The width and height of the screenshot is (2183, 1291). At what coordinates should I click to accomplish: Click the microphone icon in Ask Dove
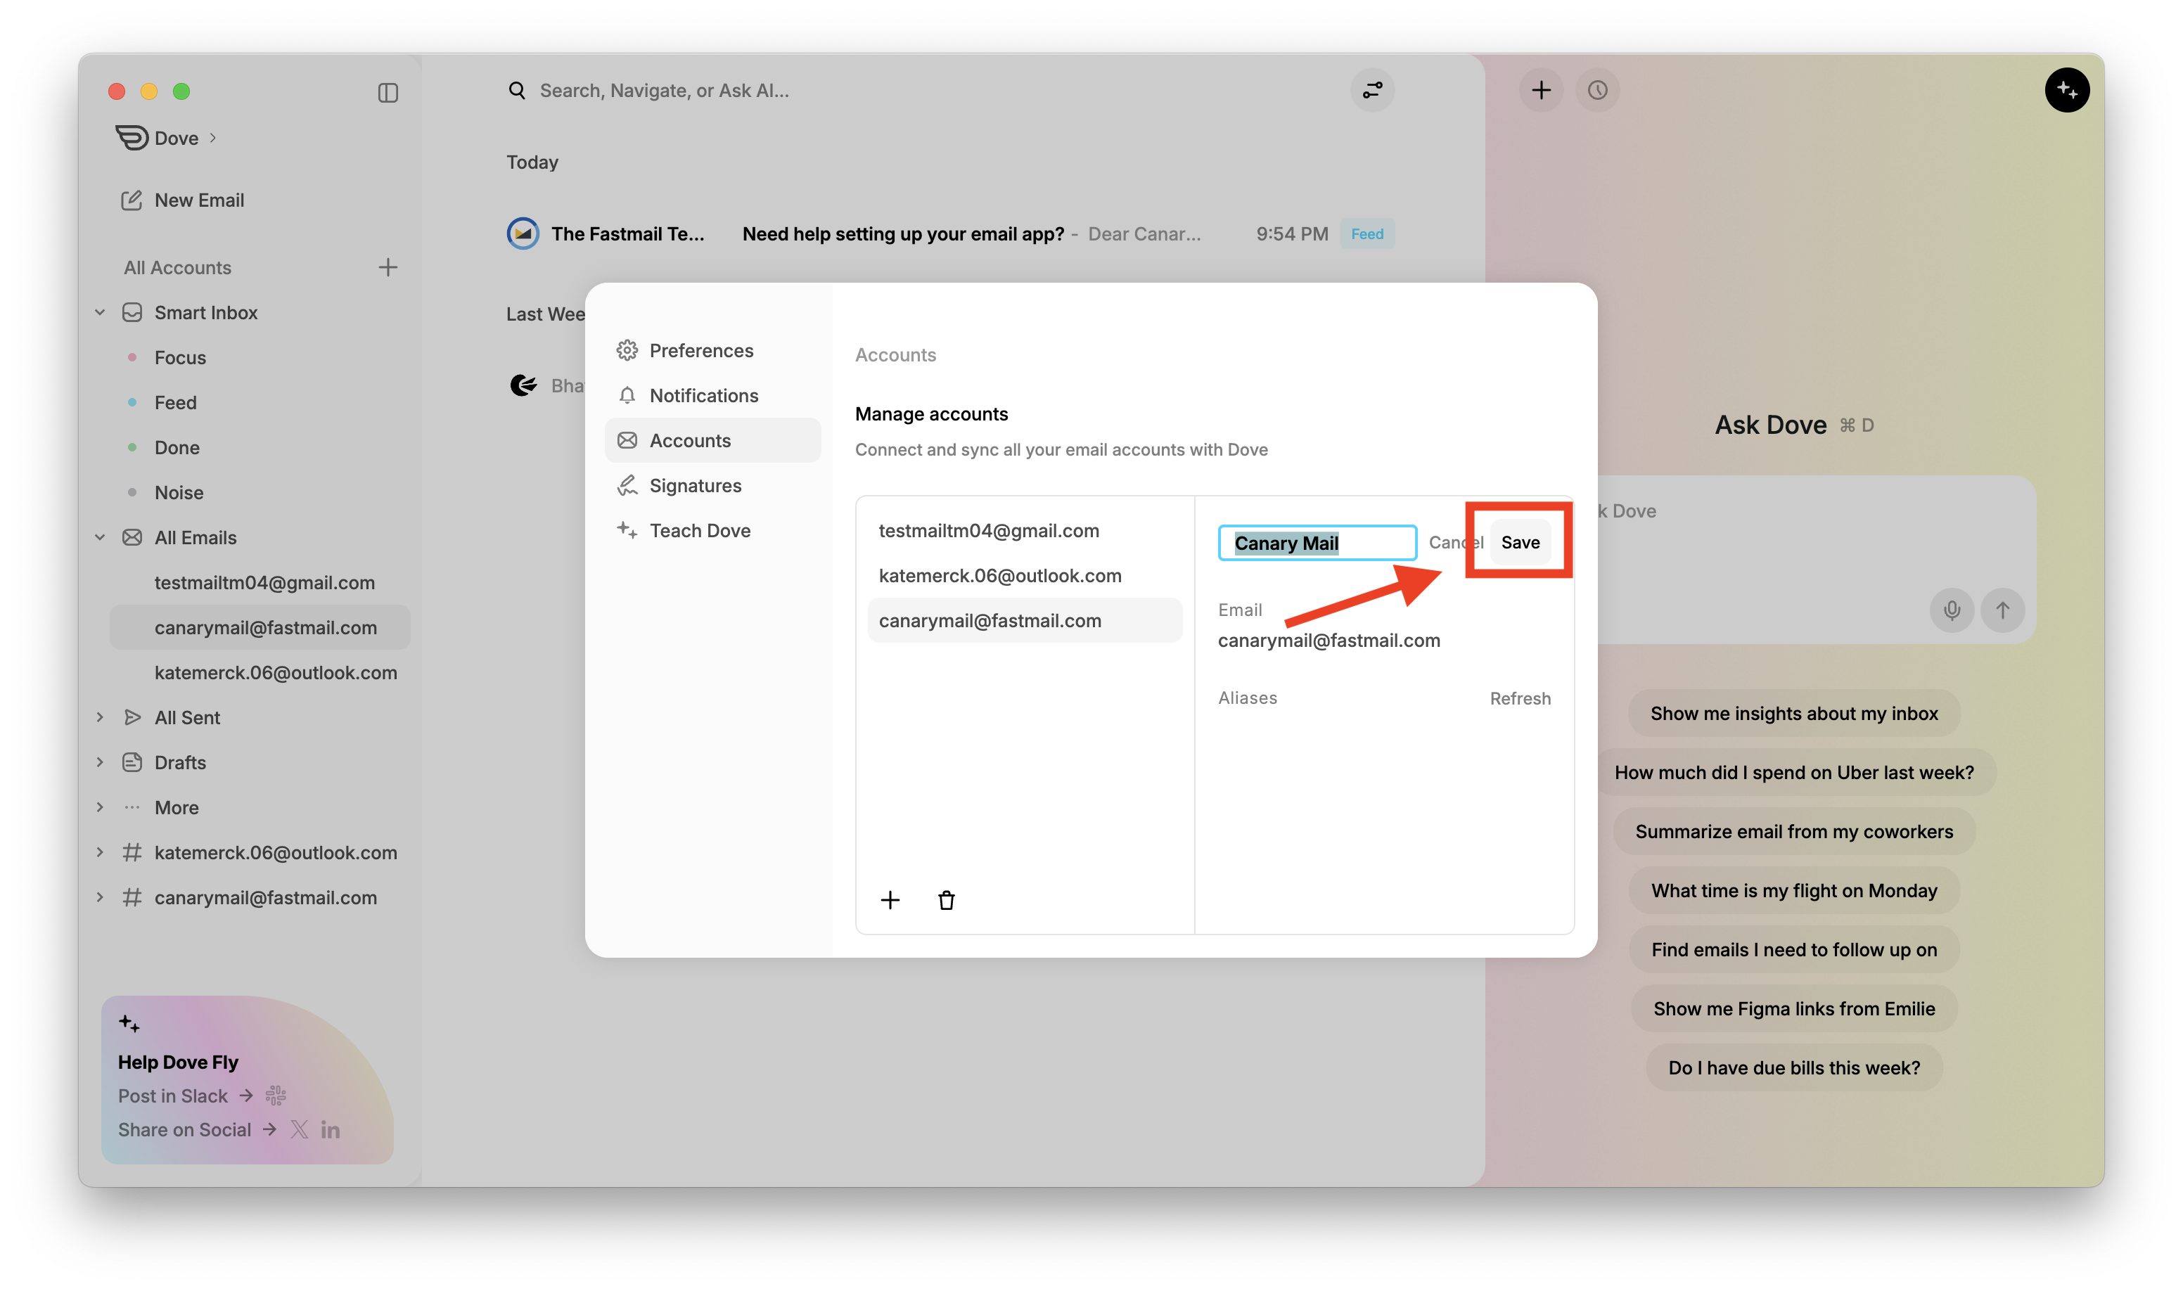(1952, 611)
